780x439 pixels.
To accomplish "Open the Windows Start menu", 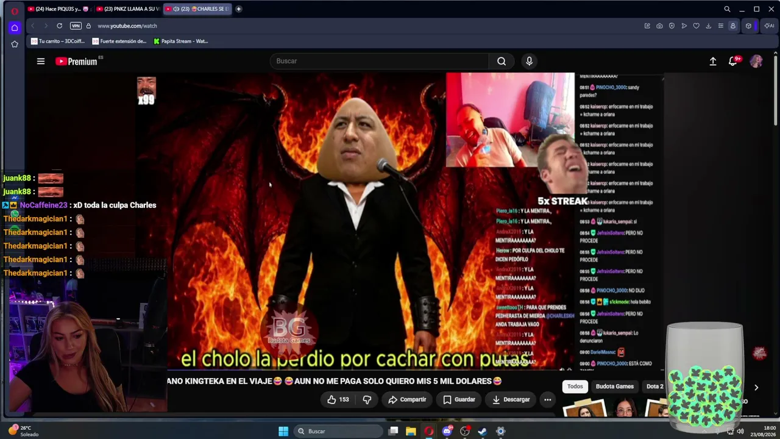I will pyautogui.click(x=283, y=431).
